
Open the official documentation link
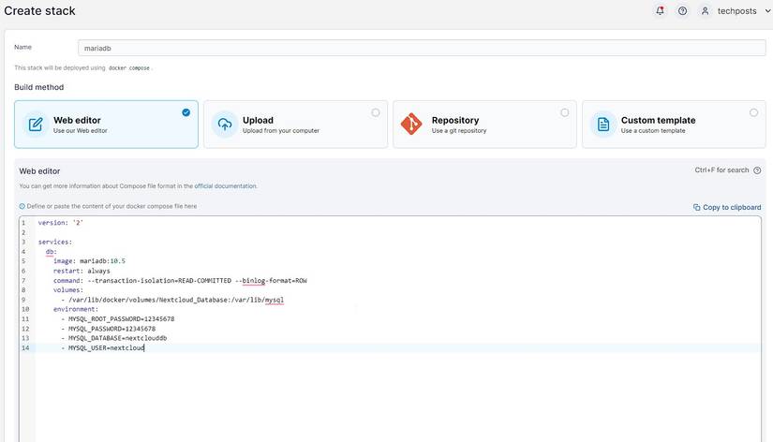(225, 185)
